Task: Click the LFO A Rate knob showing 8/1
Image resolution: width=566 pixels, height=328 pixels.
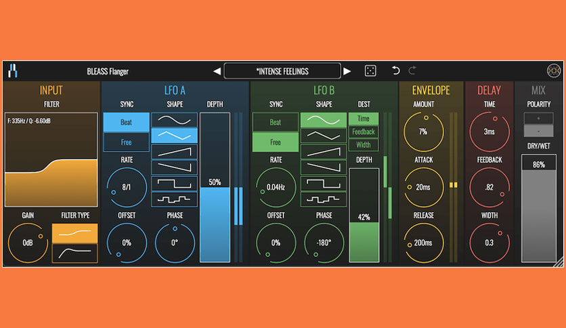Action: click(x=127, y=187)
